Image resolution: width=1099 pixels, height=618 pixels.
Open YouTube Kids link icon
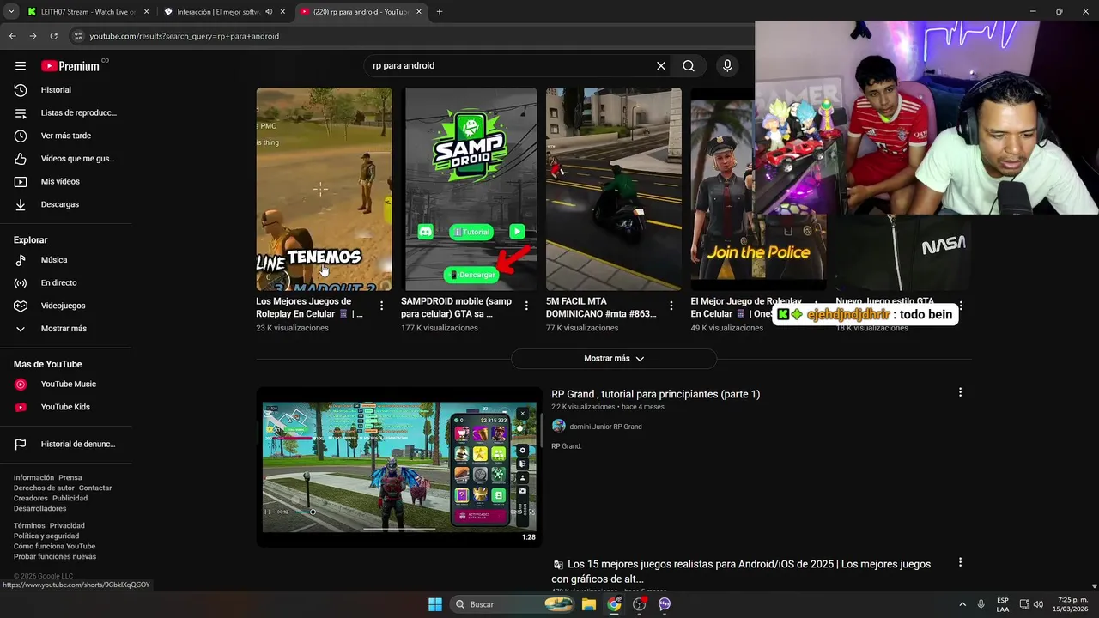21,407
